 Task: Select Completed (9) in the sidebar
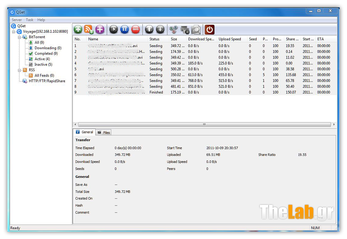click(46, 54)
